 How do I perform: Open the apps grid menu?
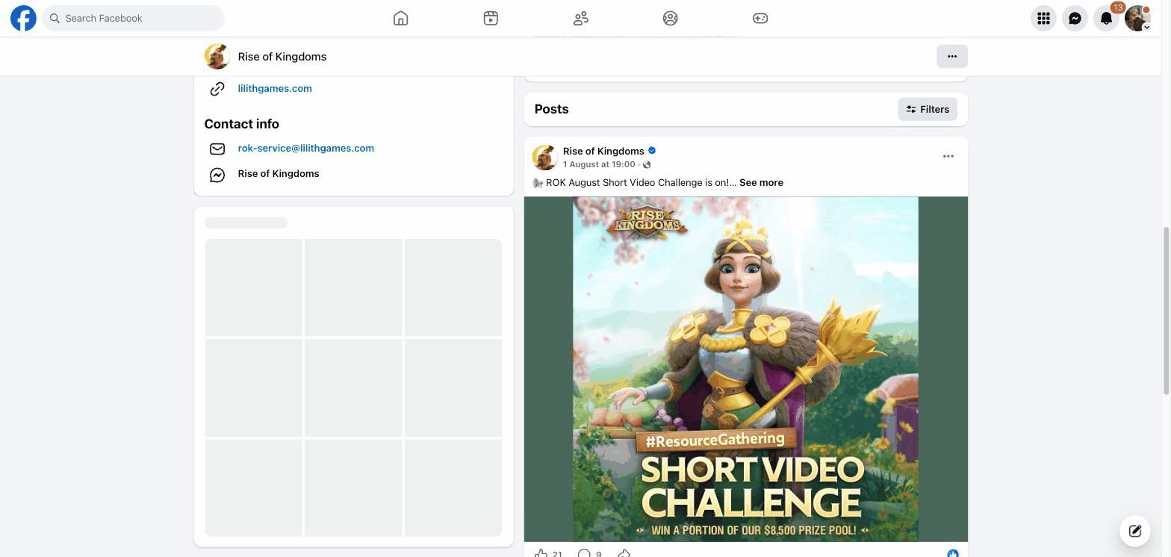[1043, 18]
